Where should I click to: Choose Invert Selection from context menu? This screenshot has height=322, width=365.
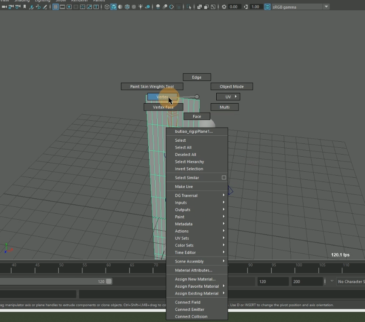189,169
